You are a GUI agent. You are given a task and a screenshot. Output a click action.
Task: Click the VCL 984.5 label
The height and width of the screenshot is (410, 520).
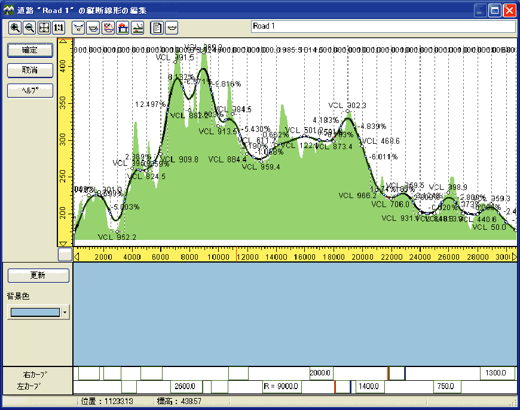coord(233,109)
